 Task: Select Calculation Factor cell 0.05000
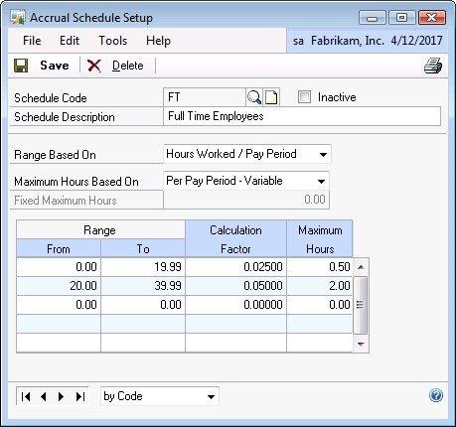tap(235, 286)
